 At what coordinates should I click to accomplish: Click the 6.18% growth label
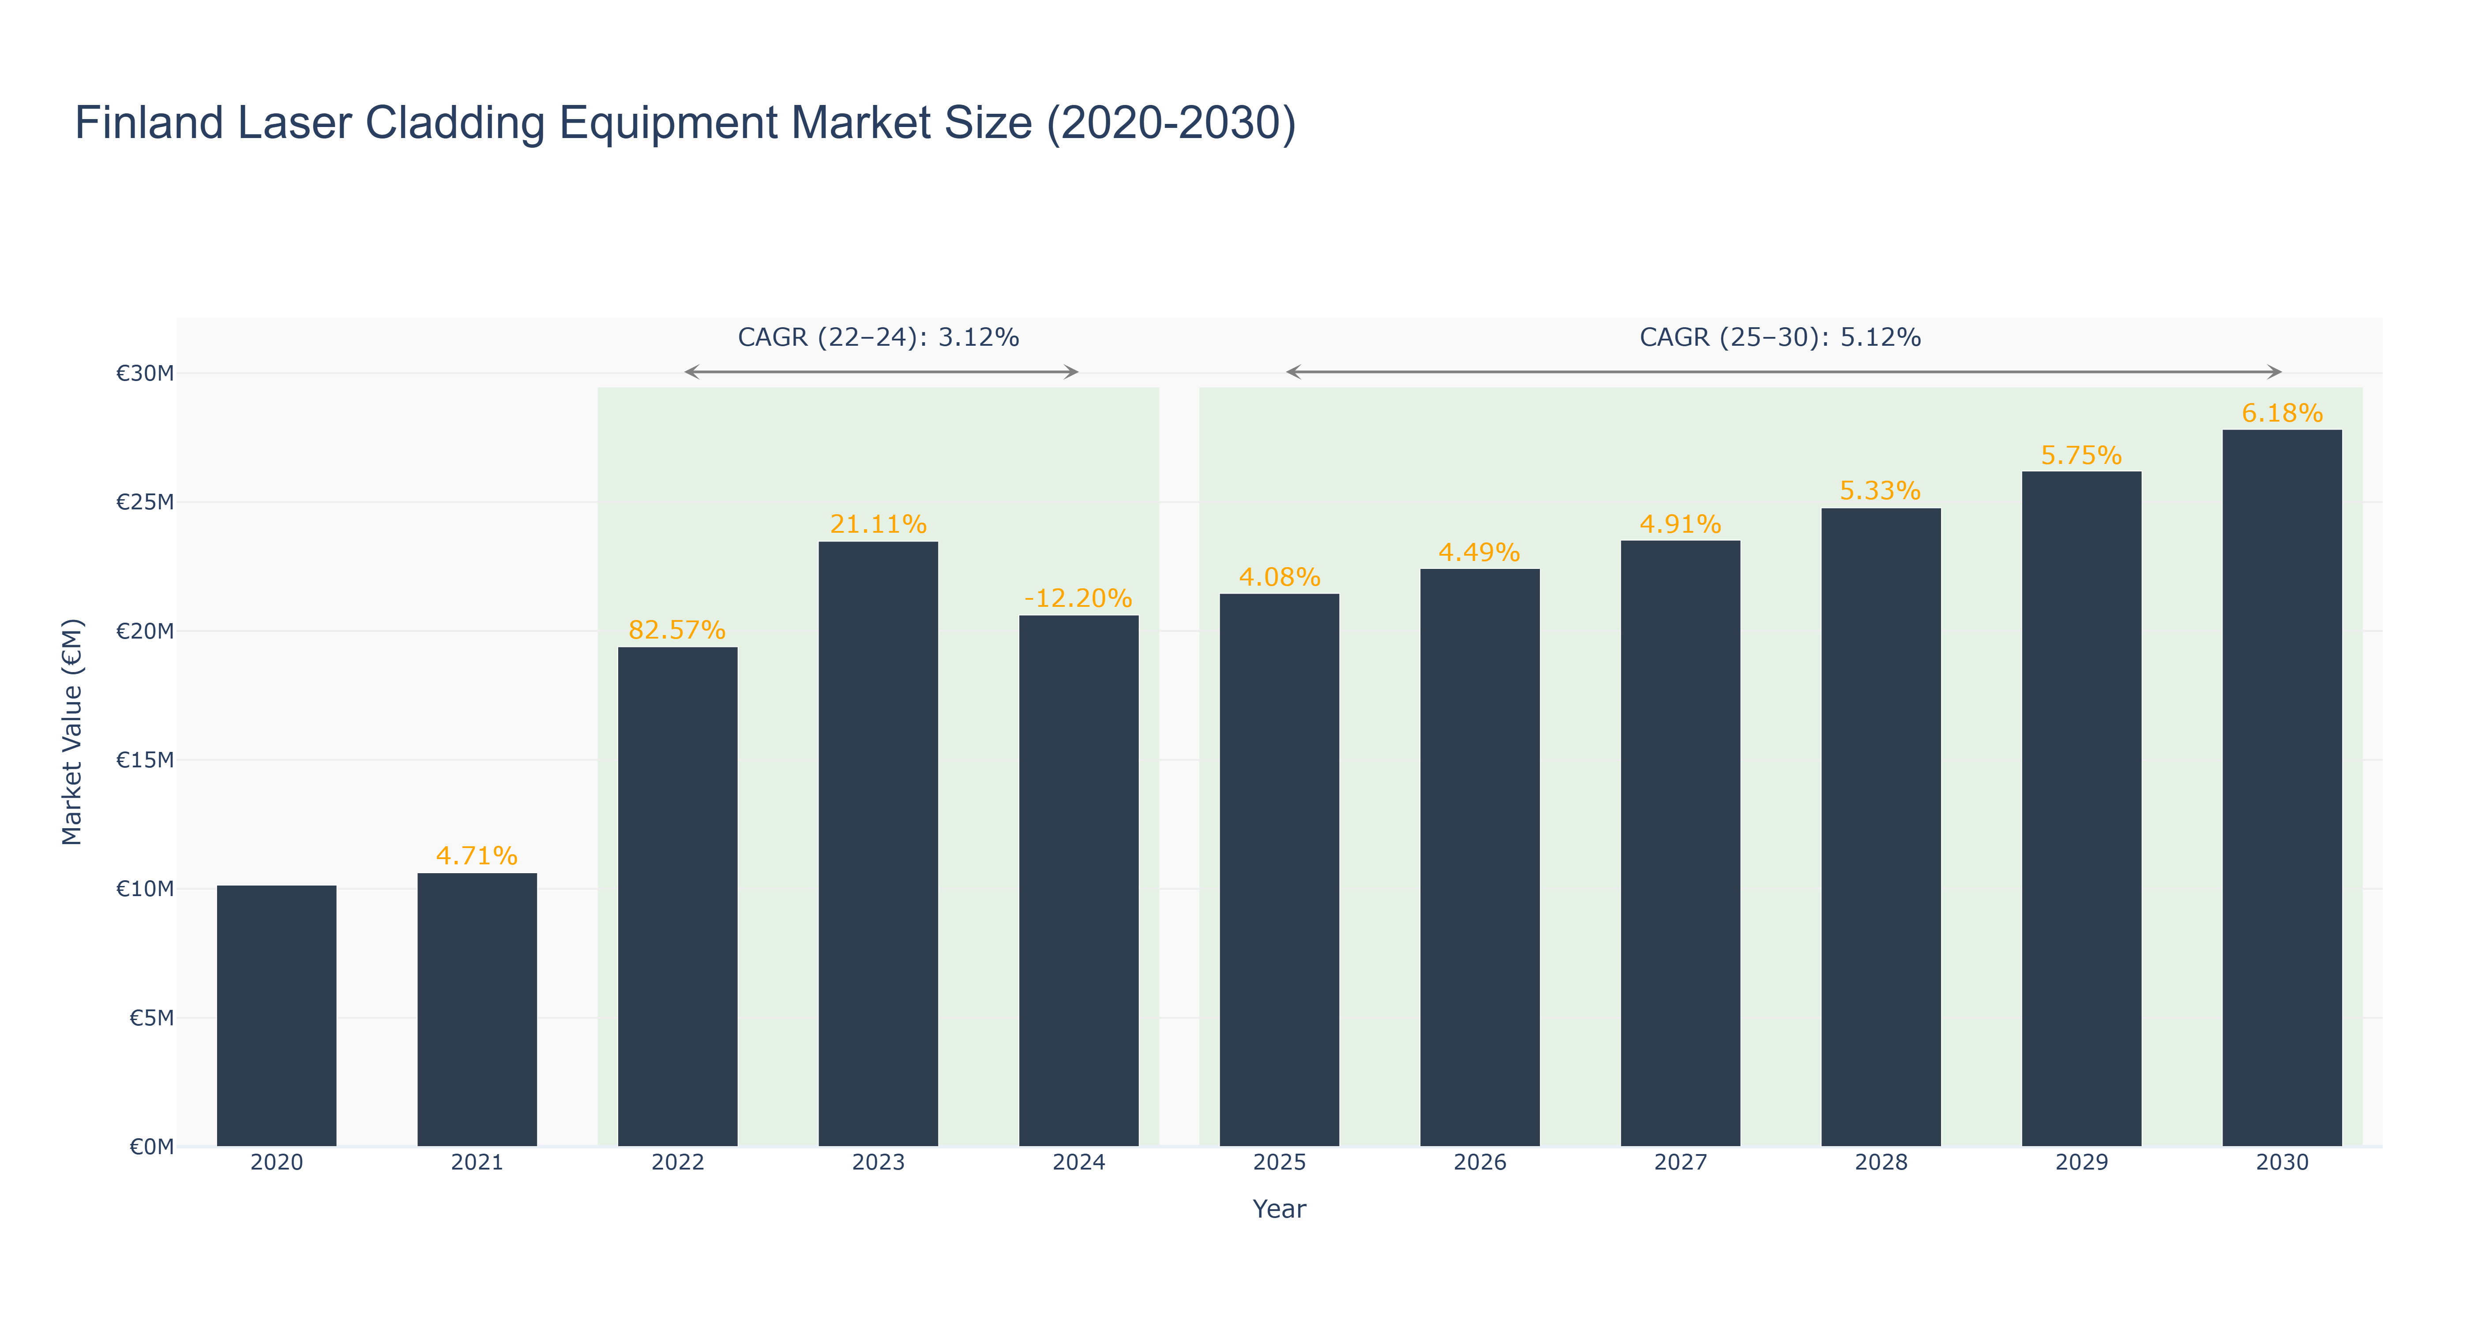pos(2281,413)
